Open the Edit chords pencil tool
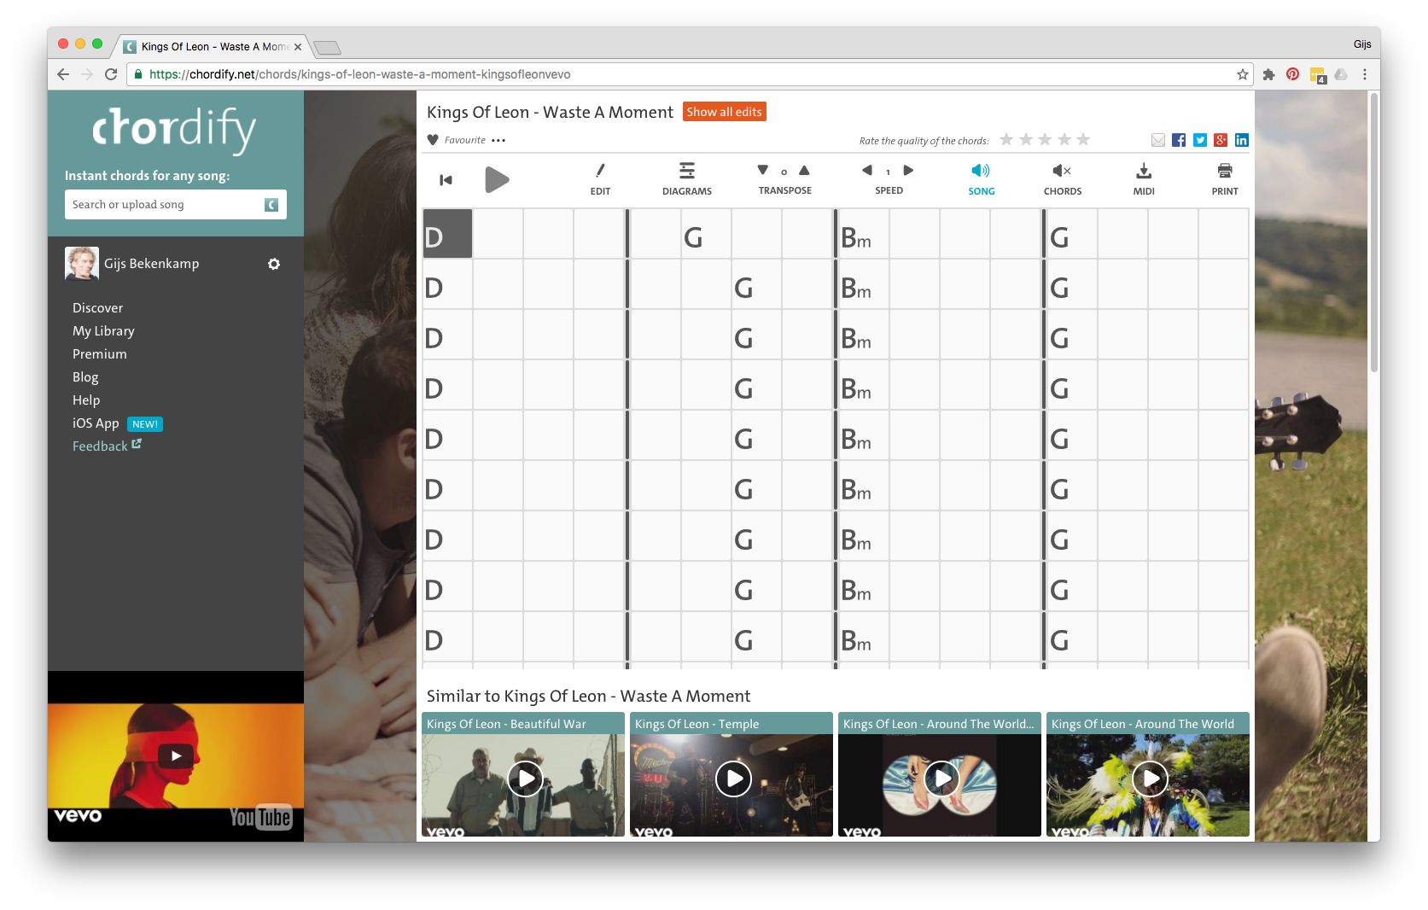This screenshot has height=910, width=1428. [x=600, y=178]
